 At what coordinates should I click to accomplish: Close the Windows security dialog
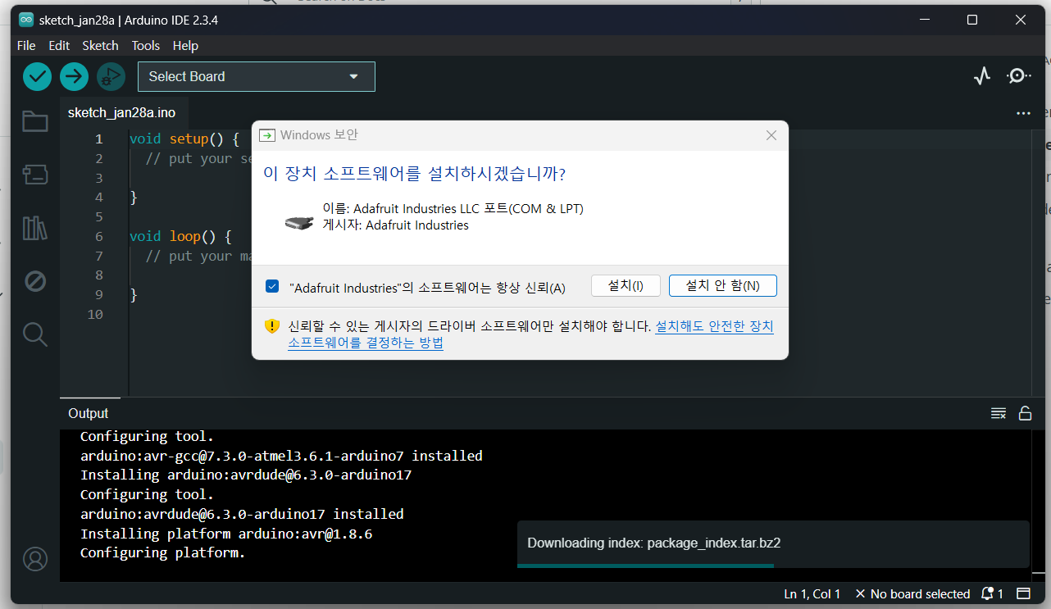click(x=771, y=135)
